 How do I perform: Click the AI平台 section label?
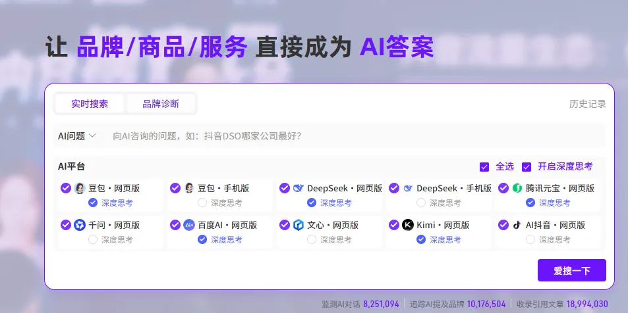click(x=71, y=167)
